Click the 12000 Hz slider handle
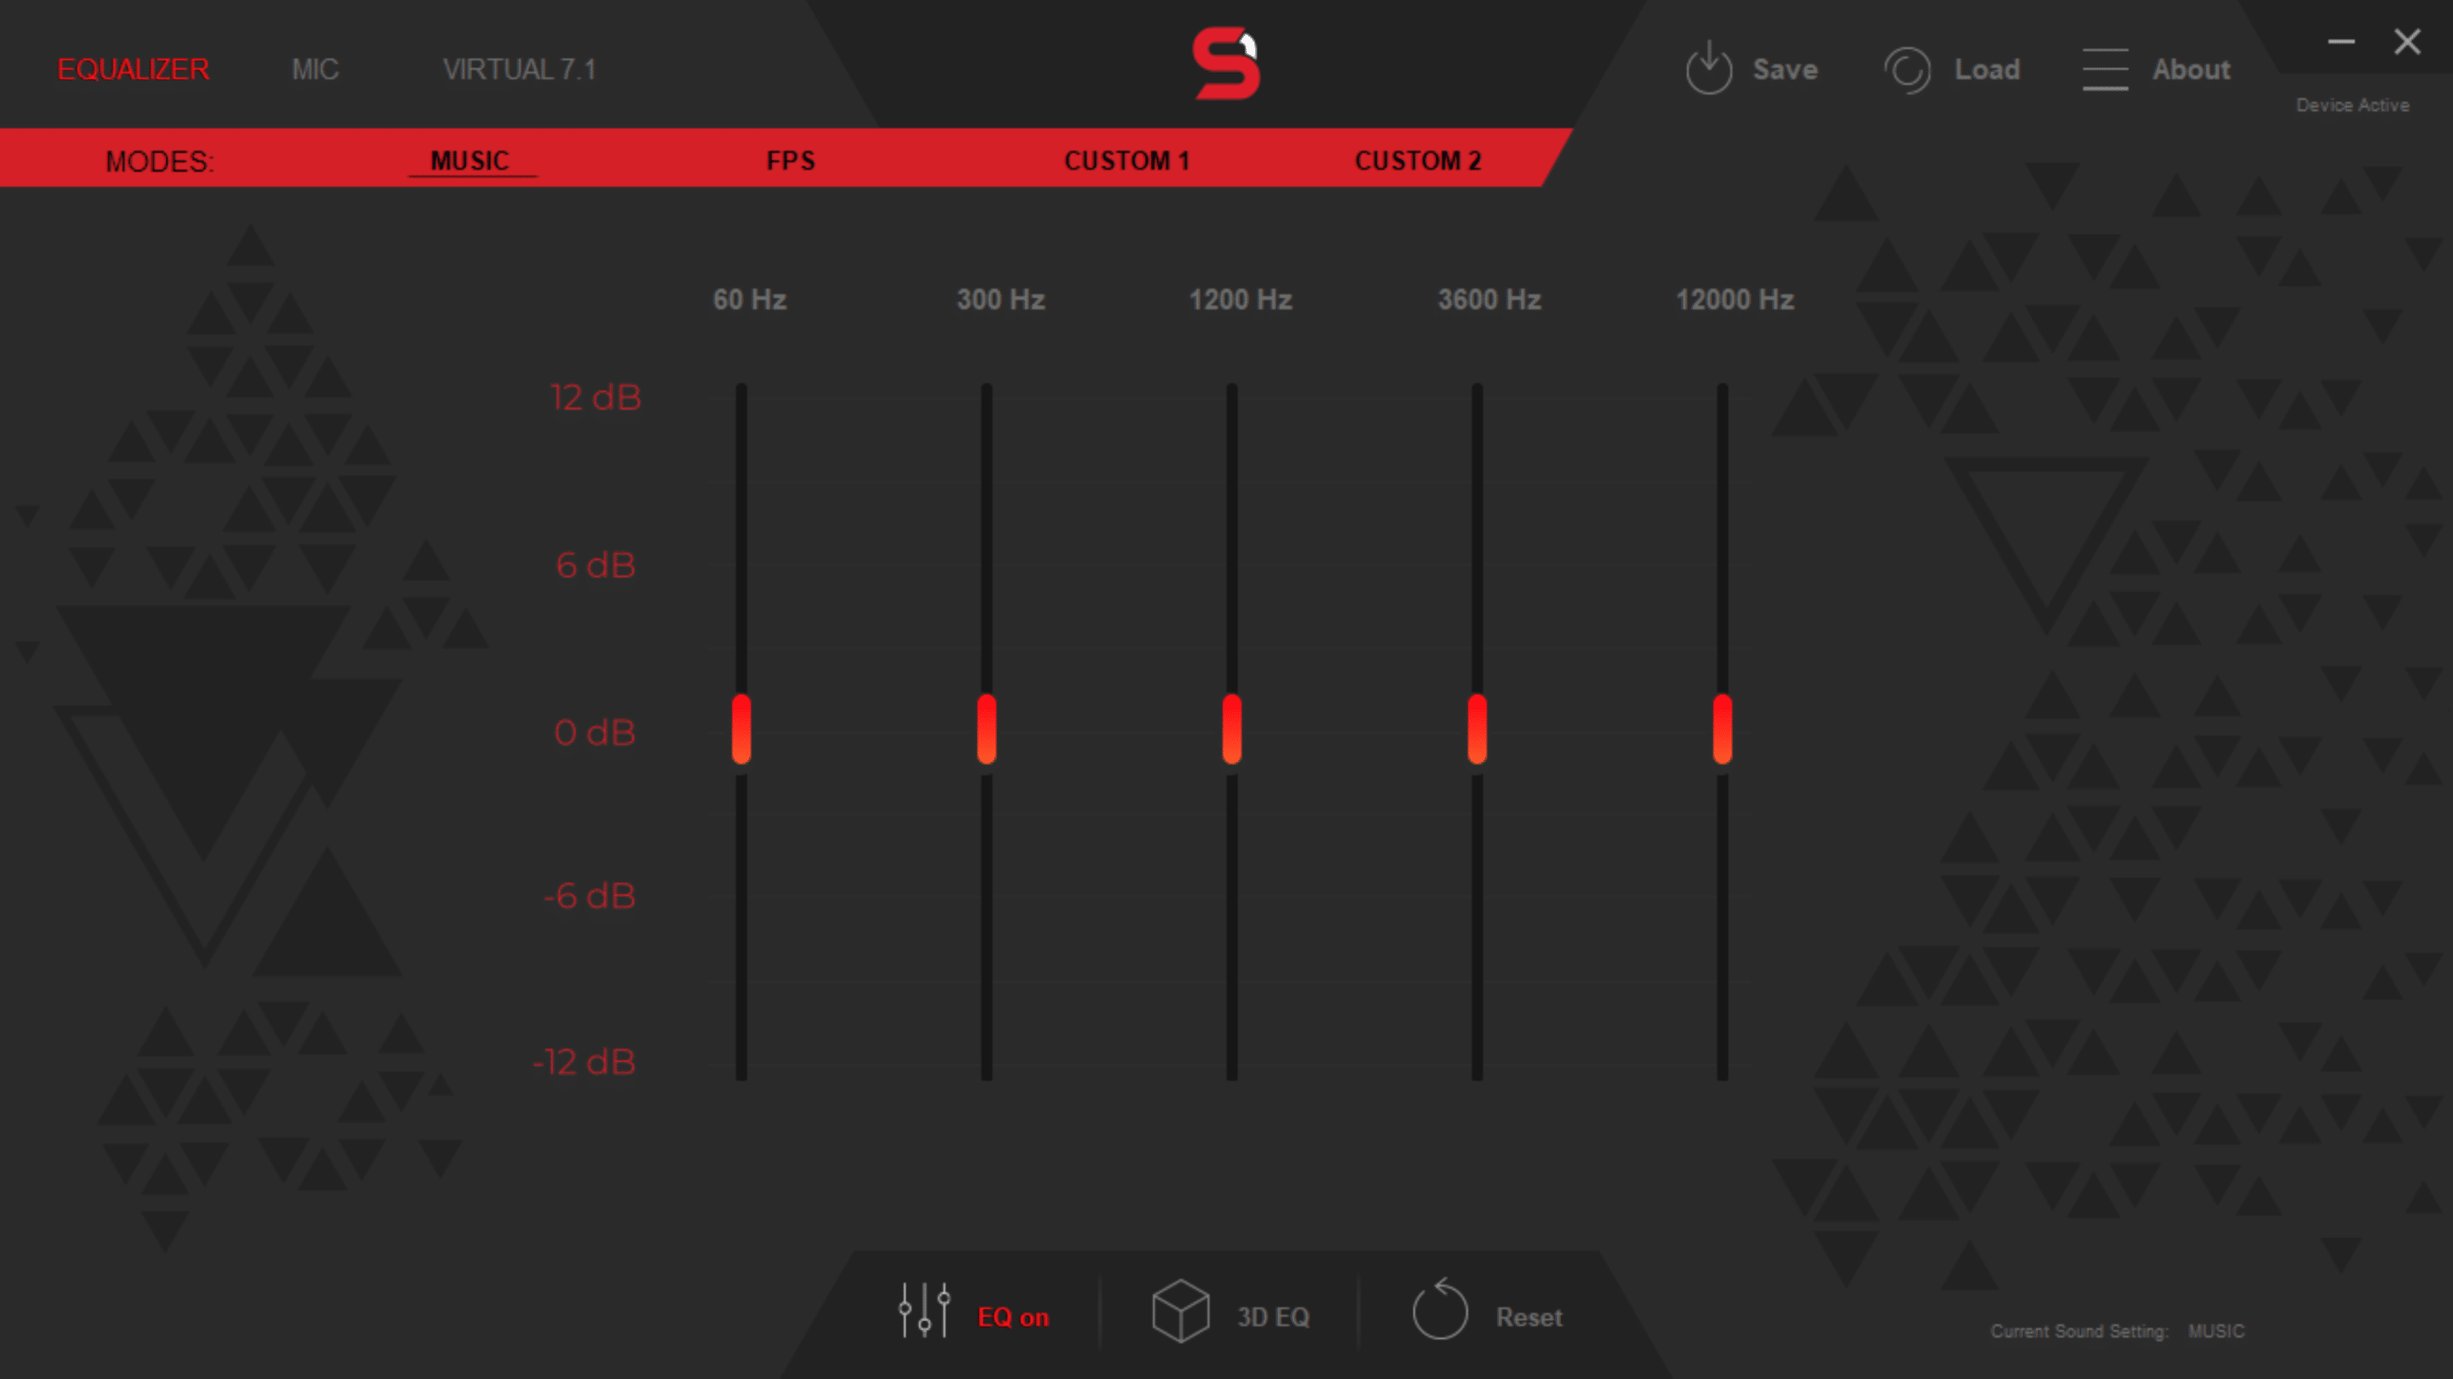This screenshot has width=2453, height=1379. tap(1722, 729)
